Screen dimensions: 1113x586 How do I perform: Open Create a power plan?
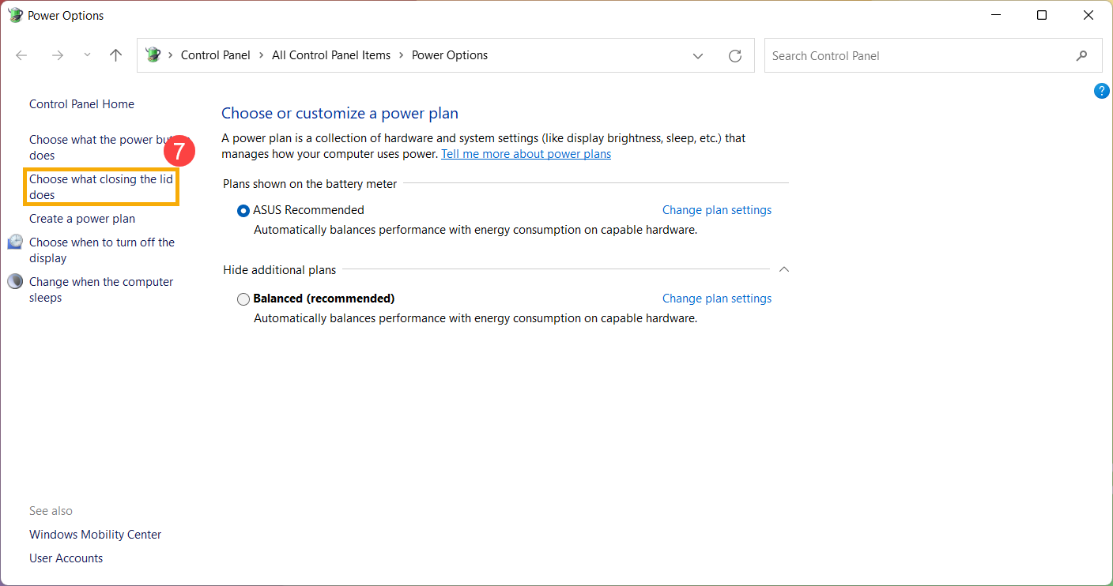82,219
